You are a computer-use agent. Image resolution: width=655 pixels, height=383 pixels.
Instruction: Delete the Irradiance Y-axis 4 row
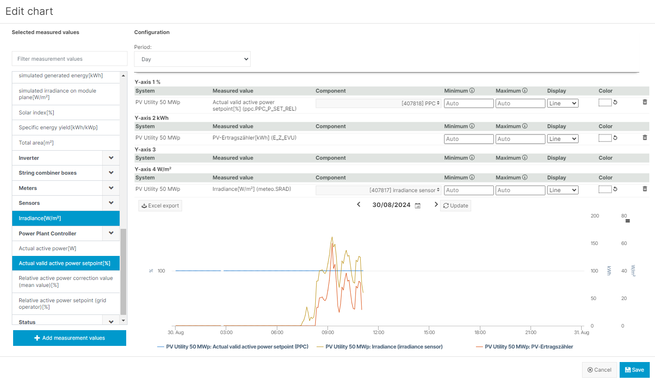point(645,189)
